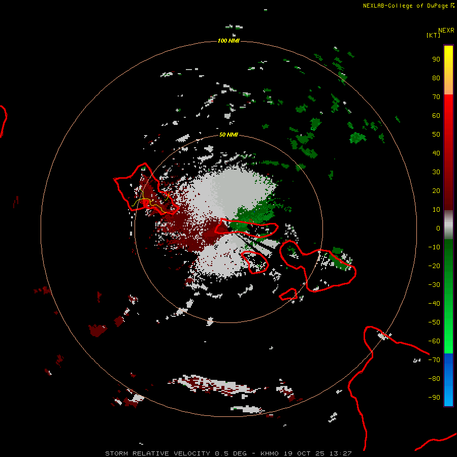Click the positive 20 scale value
This screenshot has height=457, width=457.
click(436, 190)
